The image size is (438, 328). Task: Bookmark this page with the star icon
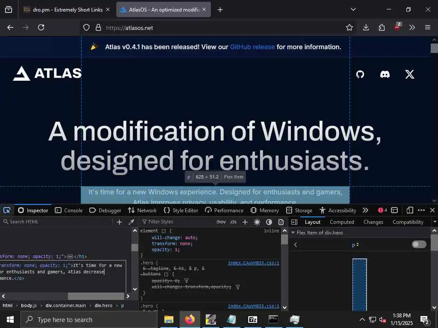point(349,27)
